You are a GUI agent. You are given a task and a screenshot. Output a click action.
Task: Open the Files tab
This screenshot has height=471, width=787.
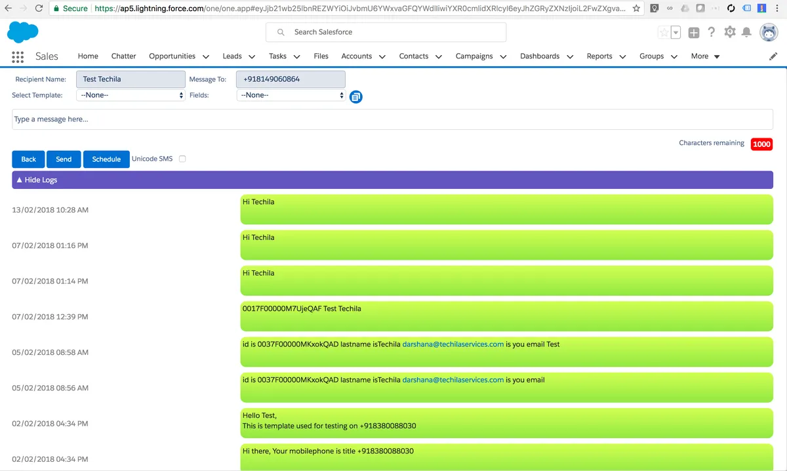click(321, 56)
